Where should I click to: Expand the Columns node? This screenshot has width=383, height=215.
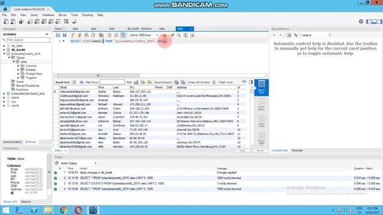click(19, 66)
